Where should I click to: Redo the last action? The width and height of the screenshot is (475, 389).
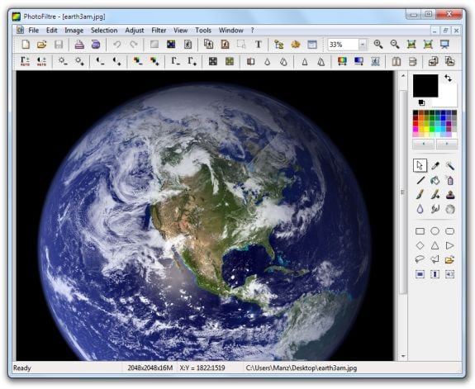pyautogui.click(x=134, y=45)
